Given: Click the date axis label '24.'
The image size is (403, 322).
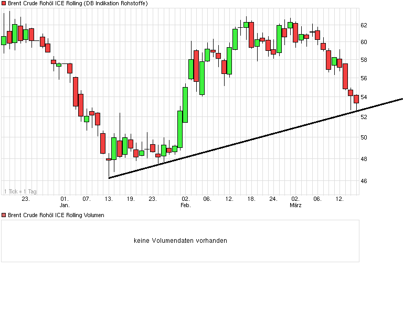Looking at the screenshot, I should point(273,199).
